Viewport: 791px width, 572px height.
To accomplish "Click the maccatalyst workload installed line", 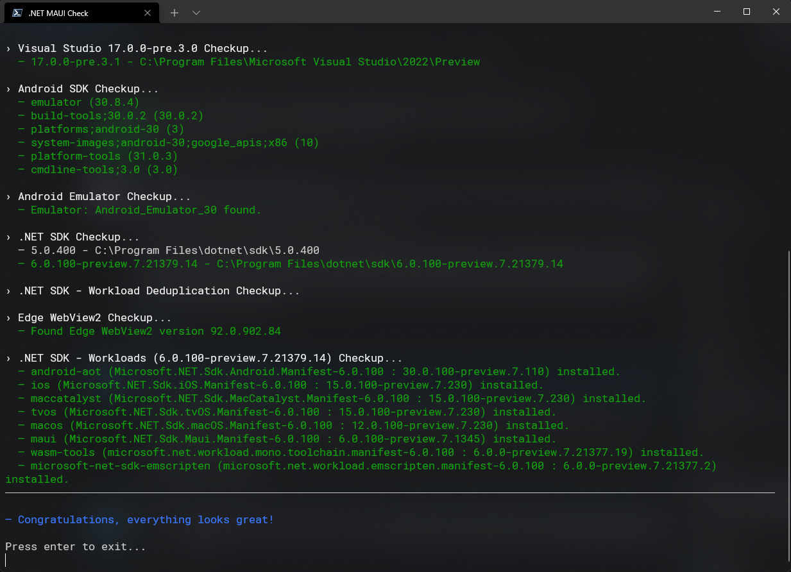I will click(x=332, y=399).
